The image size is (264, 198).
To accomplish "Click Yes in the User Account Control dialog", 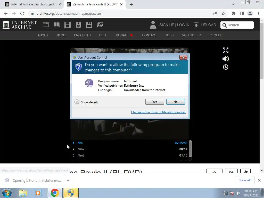I will pos(155,102).
